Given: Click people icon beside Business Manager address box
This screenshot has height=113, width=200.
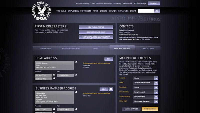Looking at the screenshot, I should point(76,92).
